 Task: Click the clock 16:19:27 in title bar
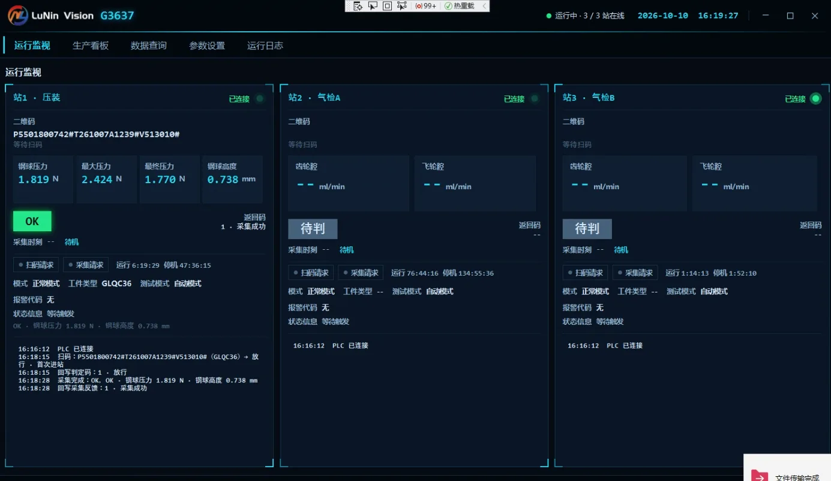point(718,16)
